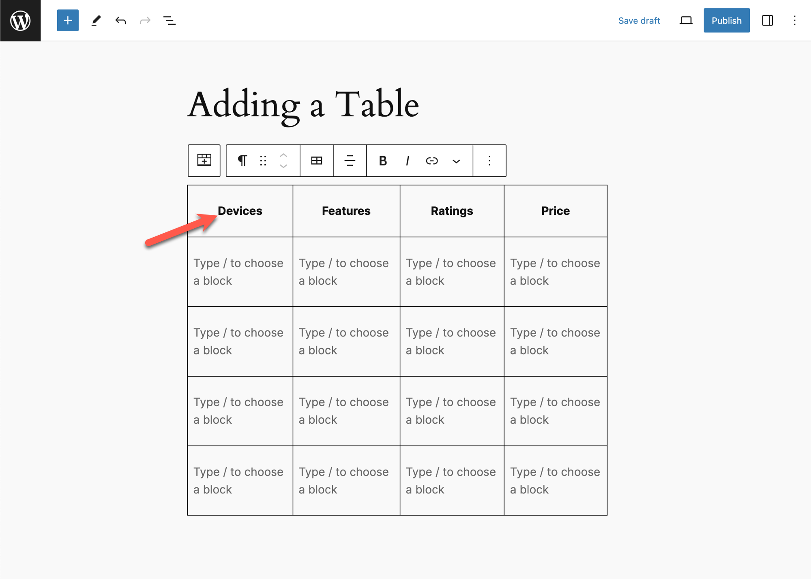This screenshot has height=579, width=811.
Task: Open the WordPress logo menu
Action: click(20, 20)
